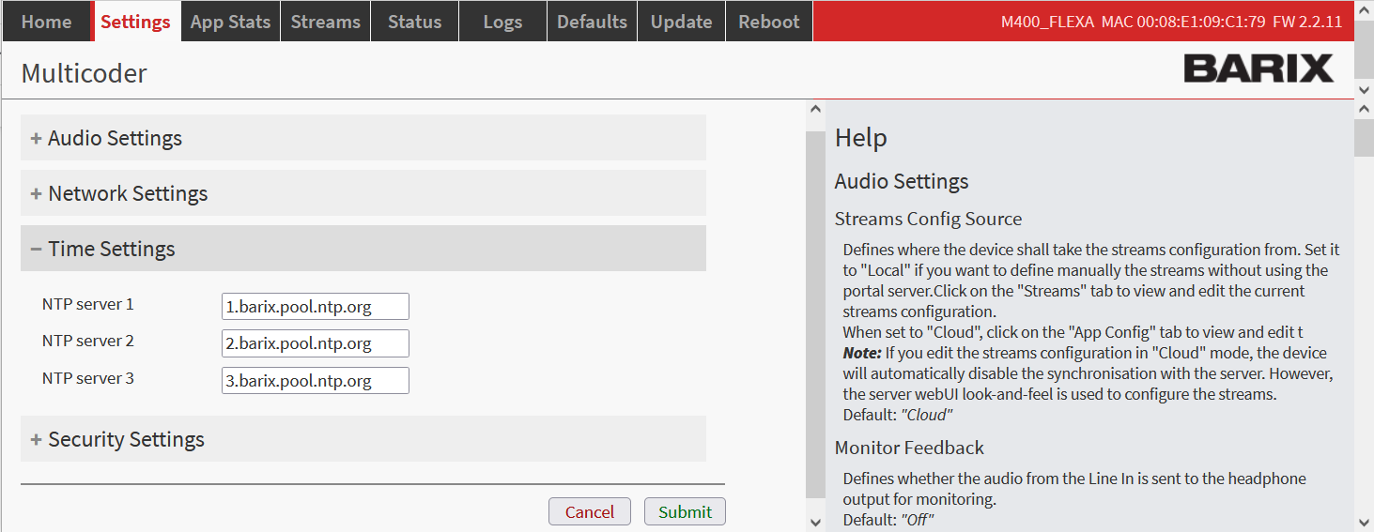Focus the NTP server 2 input
Image resolution: width=1374 pixels, height=532 pixels.
315,343
